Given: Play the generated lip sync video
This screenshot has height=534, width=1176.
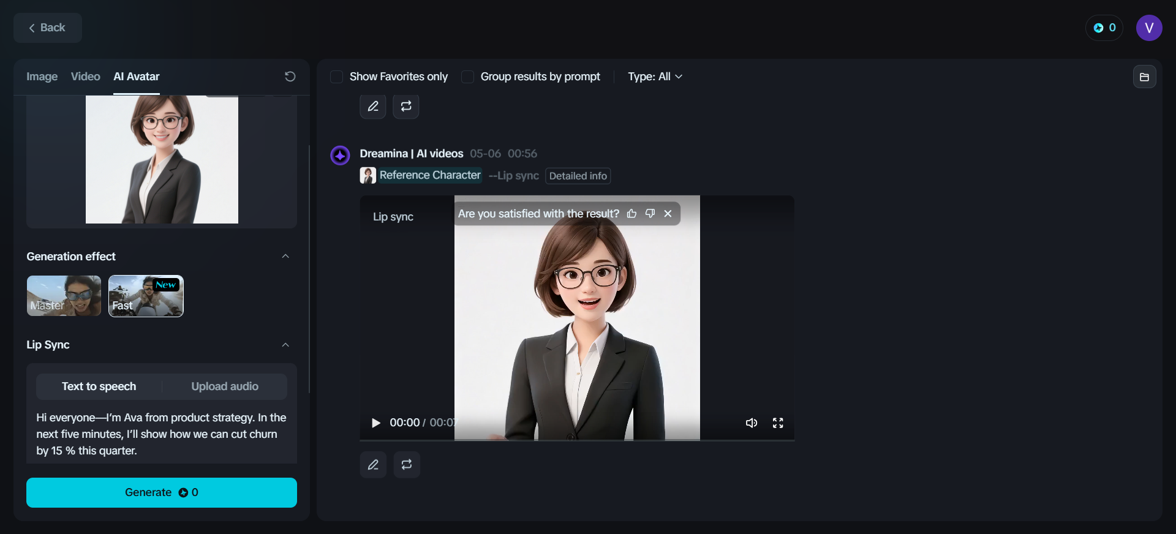Looking at the screenshot, I should tap(376, 423).
